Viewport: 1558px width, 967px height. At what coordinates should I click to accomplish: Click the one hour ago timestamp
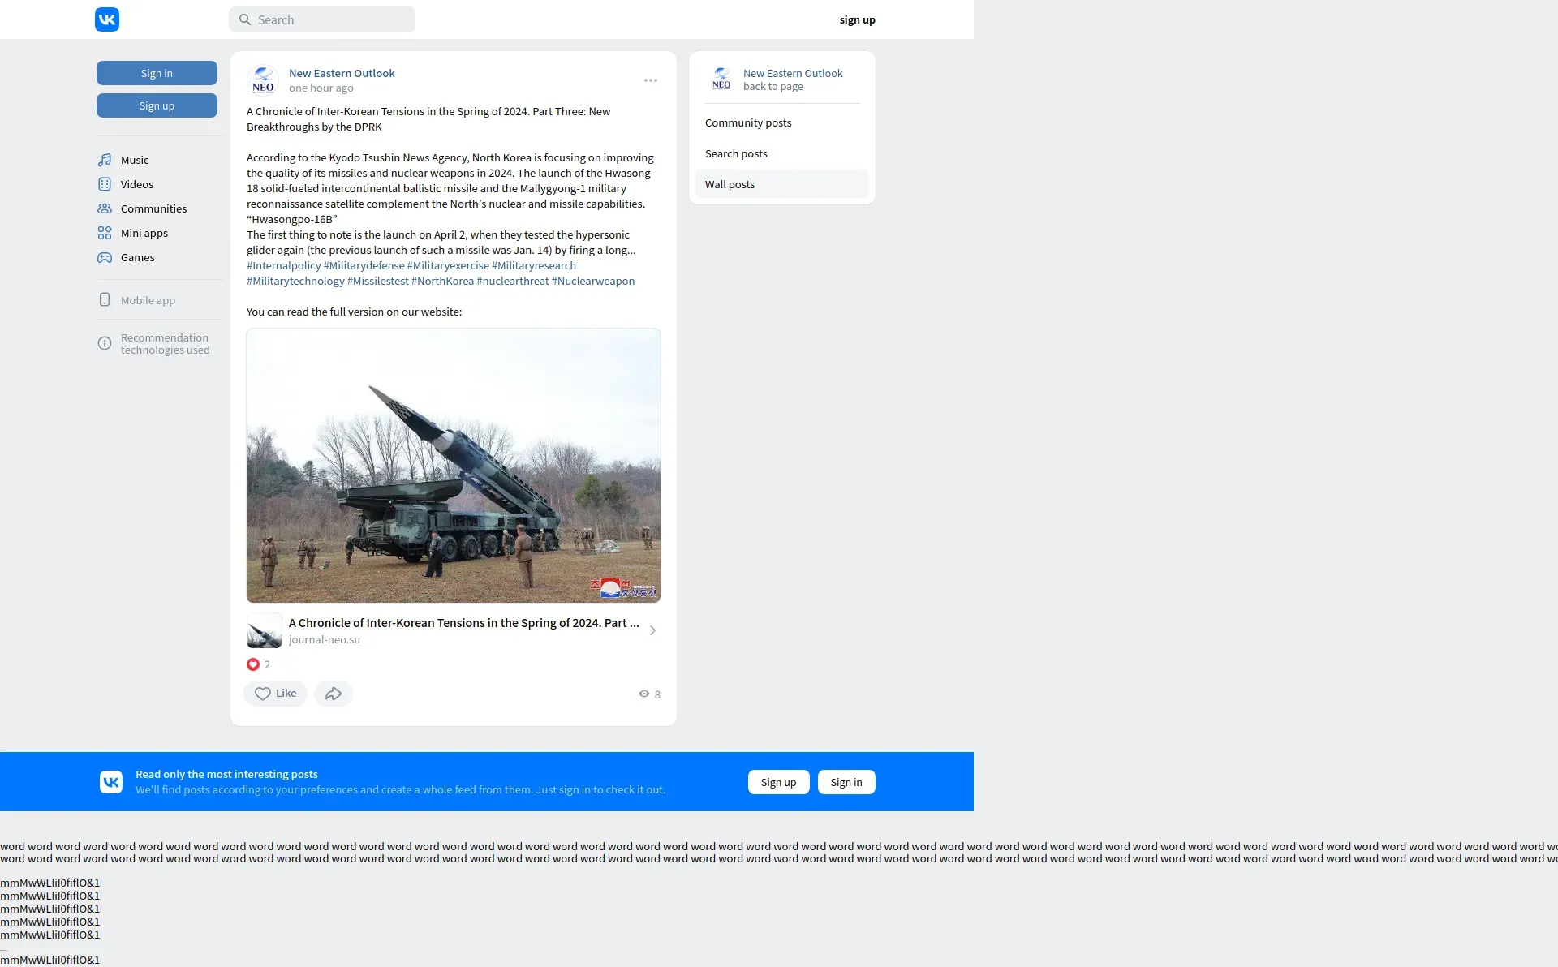pos(321,88)
